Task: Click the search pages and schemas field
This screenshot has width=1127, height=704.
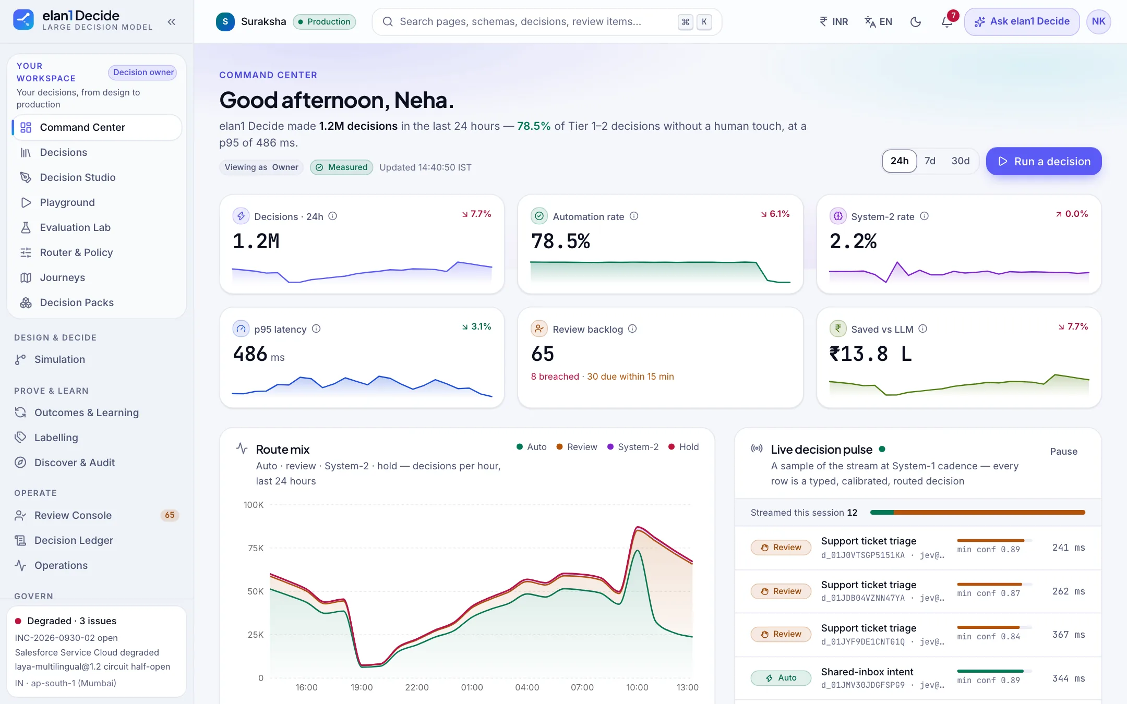Action: coord(547,21)
